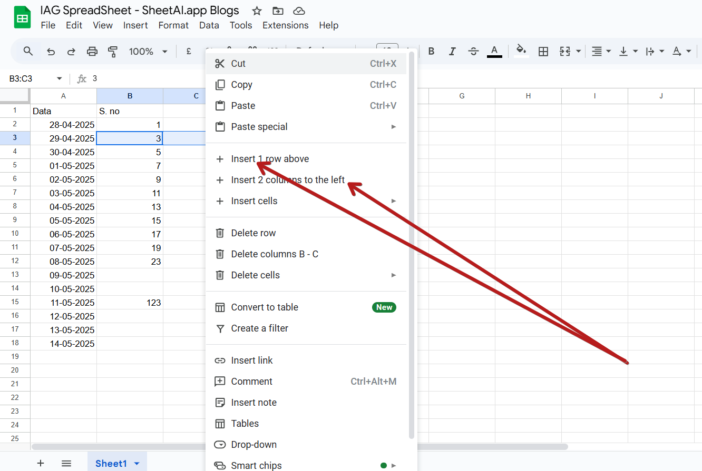Open the text color picker
The width and height of the screenshot is (702, 471).
tap(494, 51)
